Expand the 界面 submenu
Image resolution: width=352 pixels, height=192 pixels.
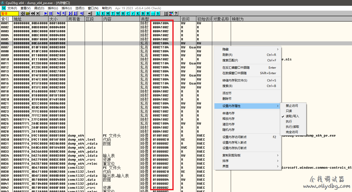(248, 166)
